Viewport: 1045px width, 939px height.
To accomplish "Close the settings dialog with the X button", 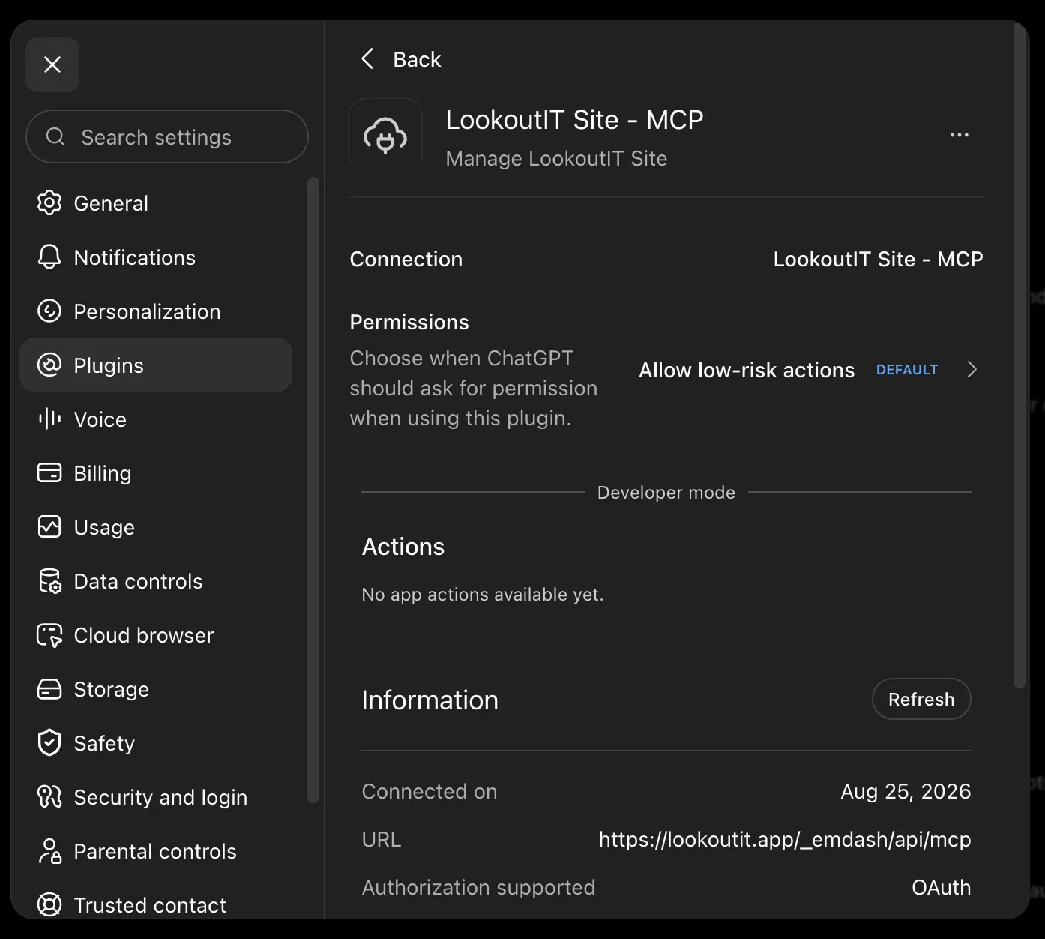I will pyautogui.click(x=52, y=64).
